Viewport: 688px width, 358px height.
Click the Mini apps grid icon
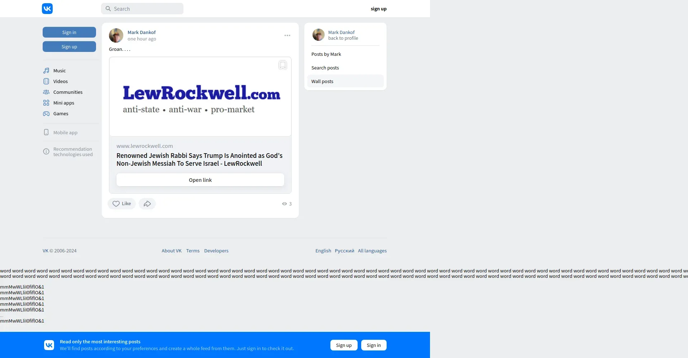point(46,103)
